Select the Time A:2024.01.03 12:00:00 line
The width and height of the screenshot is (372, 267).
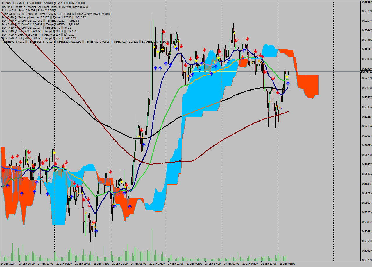(56, 14)
